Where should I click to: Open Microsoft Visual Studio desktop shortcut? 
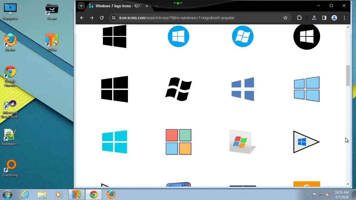(10, 109)
